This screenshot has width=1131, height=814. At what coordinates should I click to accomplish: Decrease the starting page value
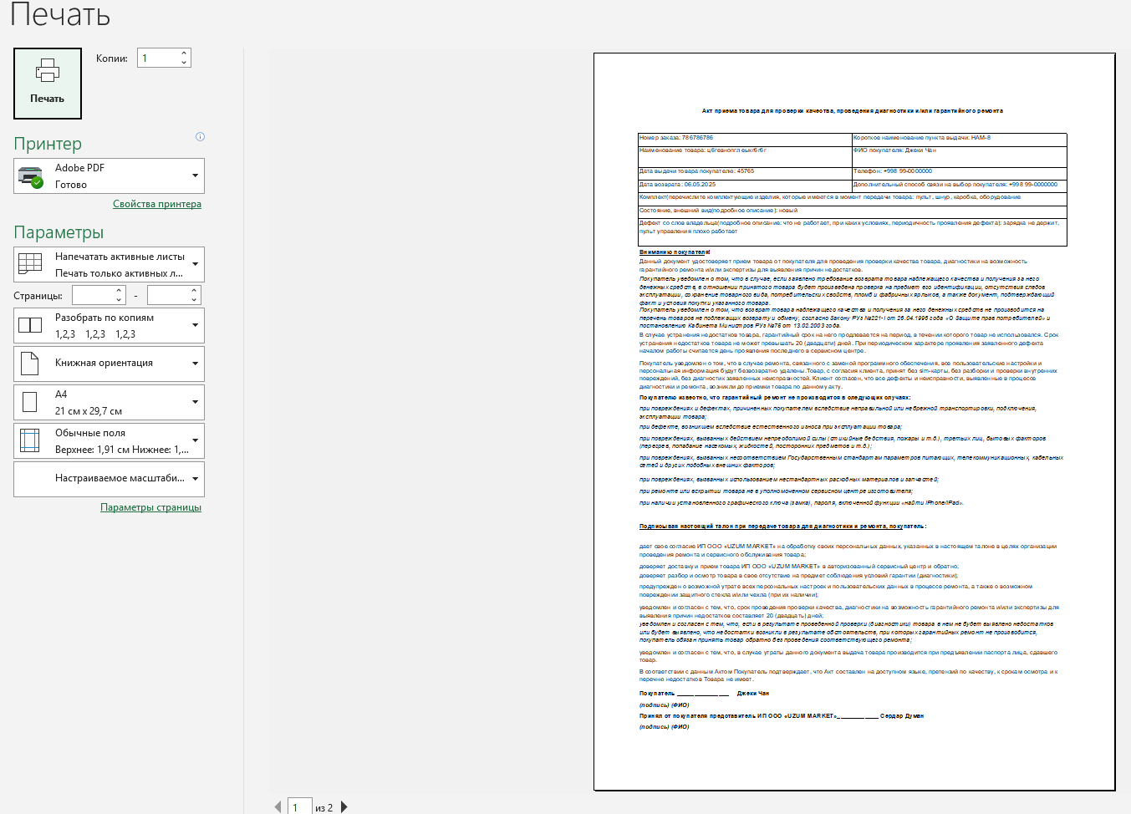tap(120, 300)
